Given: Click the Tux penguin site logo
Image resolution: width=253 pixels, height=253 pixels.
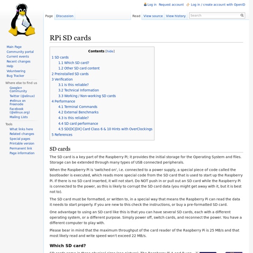Looking at the screenshot, I should [22, 20].
